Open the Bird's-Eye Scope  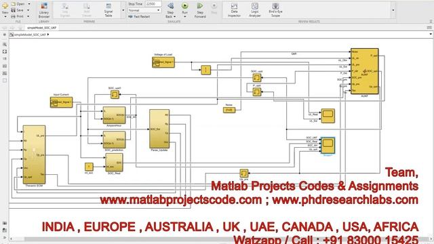tap(275, 10)
